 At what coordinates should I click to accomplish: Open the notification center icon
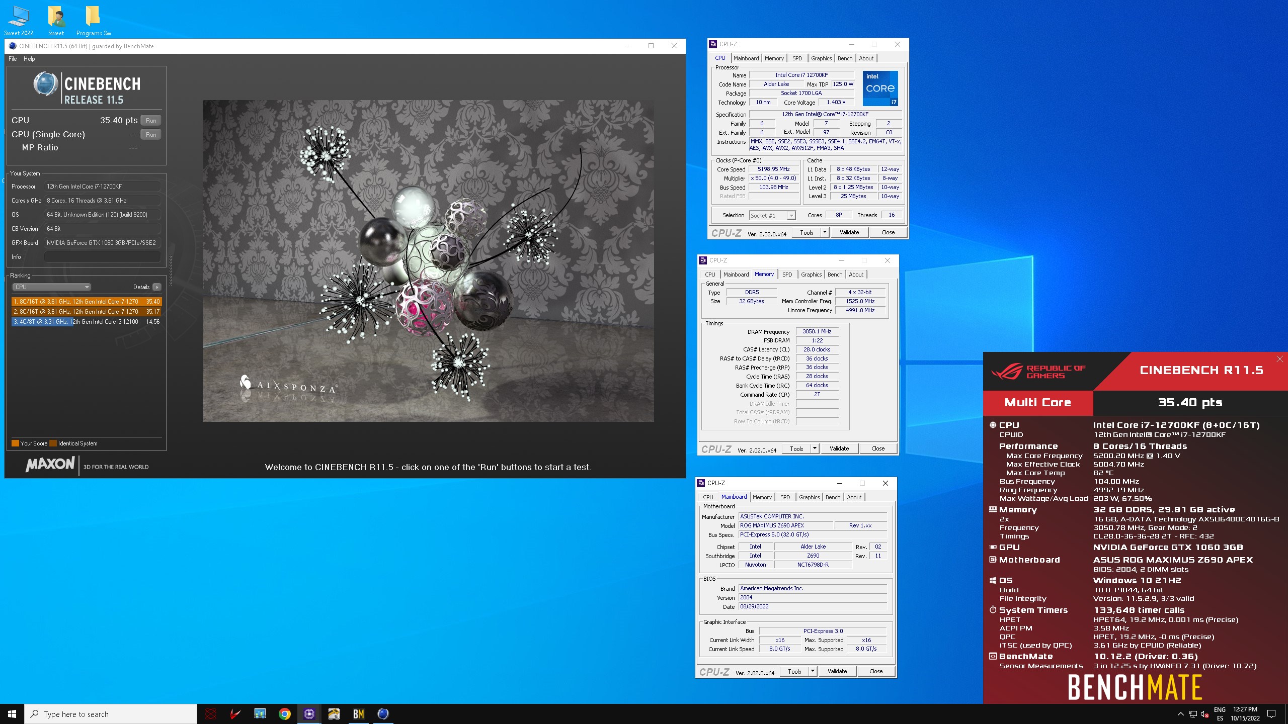tap(1271, 714)
